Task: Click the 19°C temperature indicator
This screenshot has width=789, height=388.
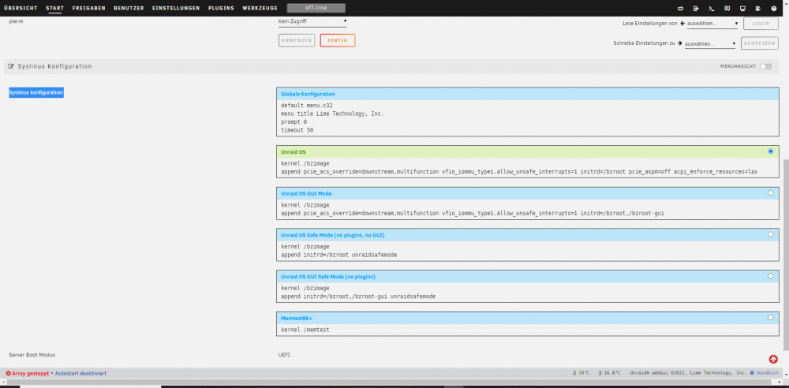Action: tap(581, 373)
